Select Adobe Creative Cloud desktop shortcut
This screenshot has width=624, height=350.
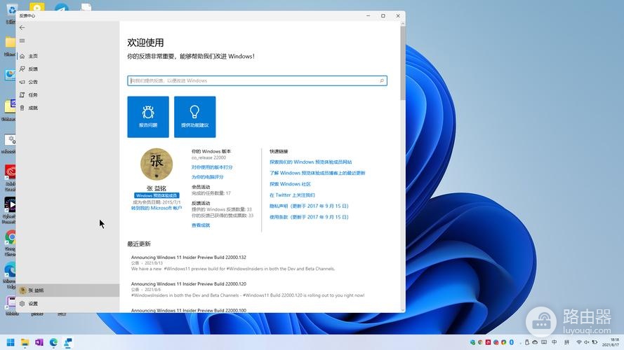[x=10, y=177]
